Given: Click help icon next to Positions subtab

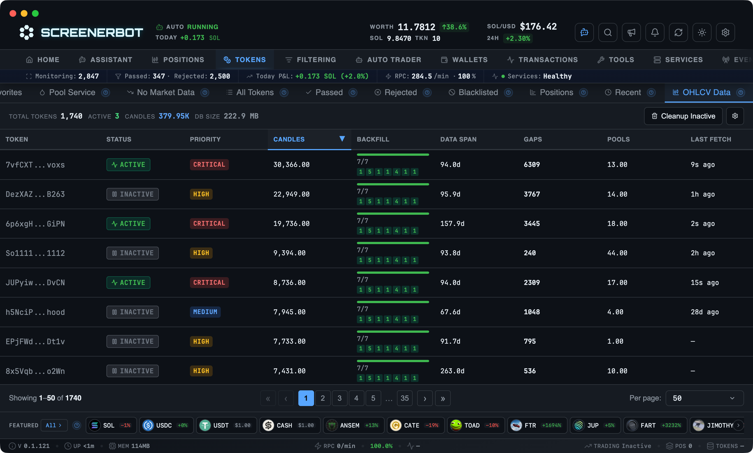Looking at the screenshot, I should pos(584,93).
